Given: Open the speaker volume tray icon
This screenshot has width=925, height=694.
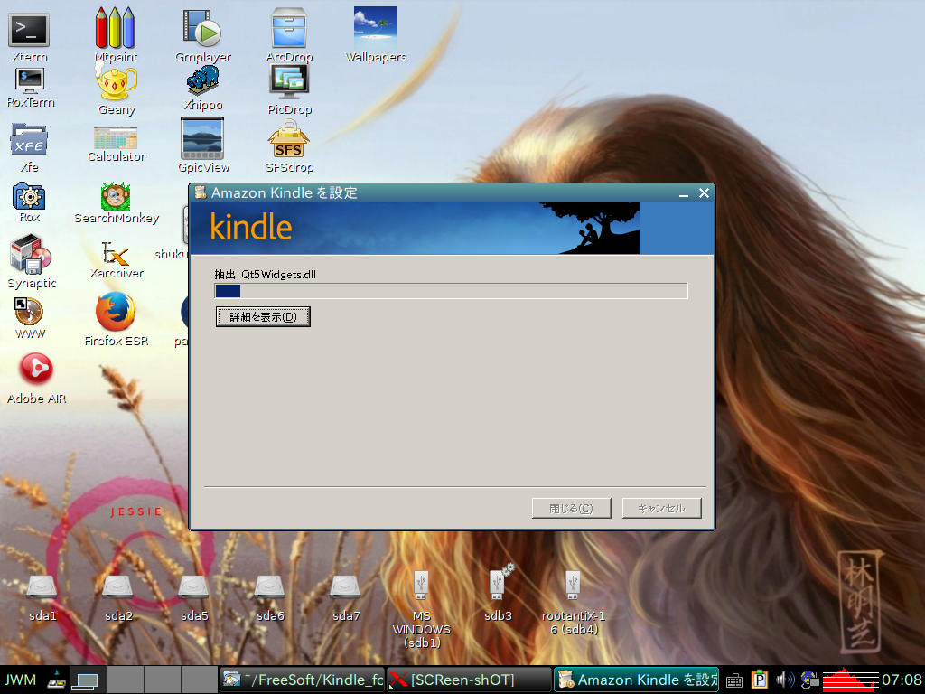Looking at the screenshot, I should pyautogui.click(x=785, y=680).
